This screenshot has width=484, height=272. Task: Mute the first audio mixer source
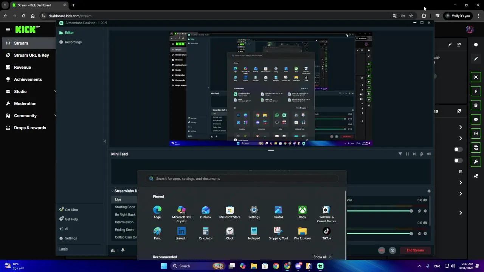click(x=419, y=211)
